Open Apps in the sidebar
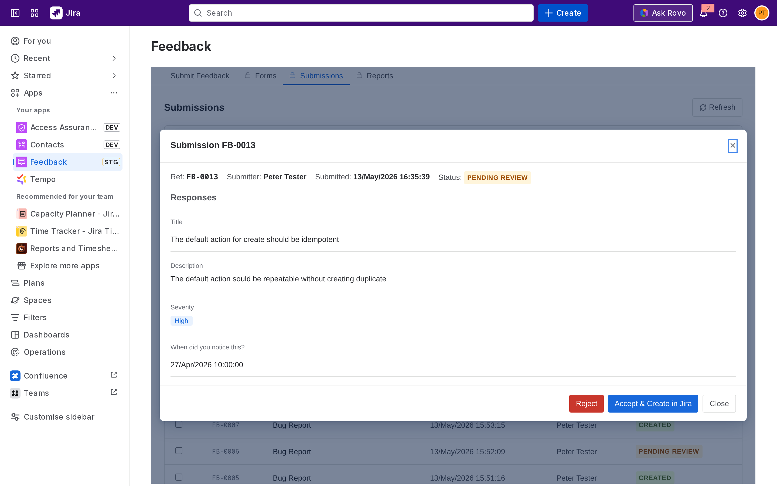Image resolution: width=777 pixels, height=486 pixels. point(33,93)
